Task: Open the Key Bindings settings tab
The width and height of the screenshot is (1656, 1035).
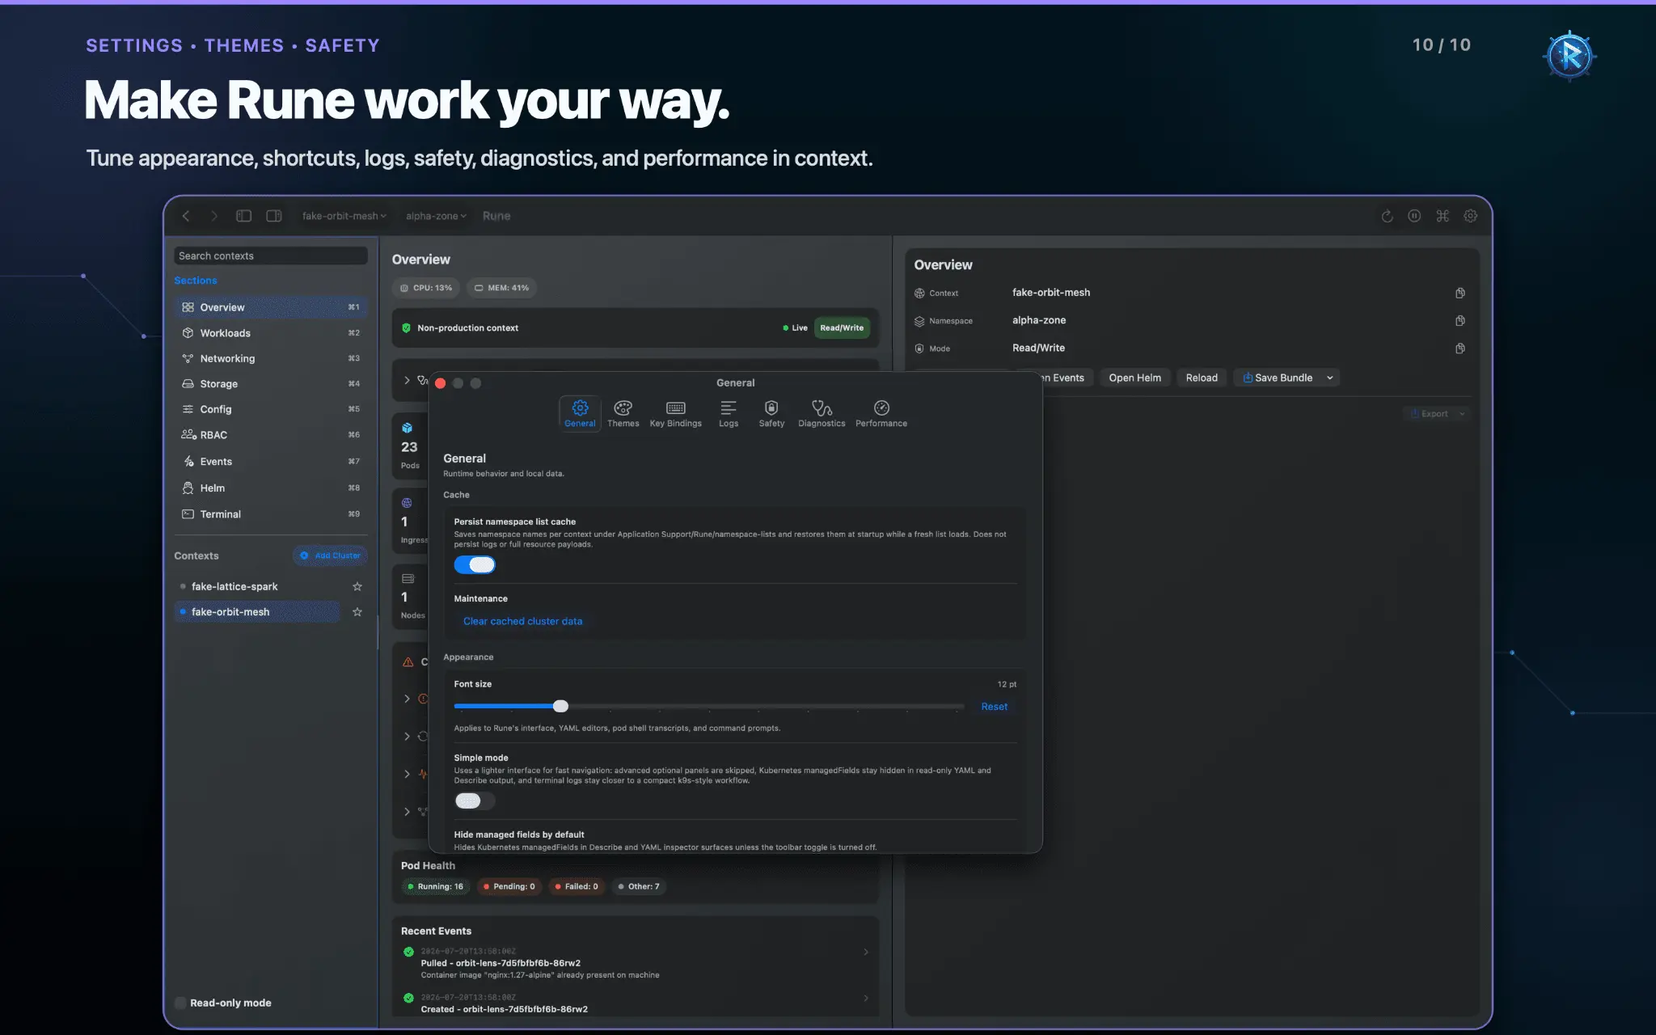Action: tap(676, 414)
